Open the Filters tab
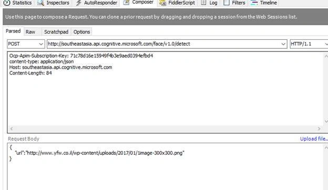This screenshot has height=190, width=328. point(234,3)
